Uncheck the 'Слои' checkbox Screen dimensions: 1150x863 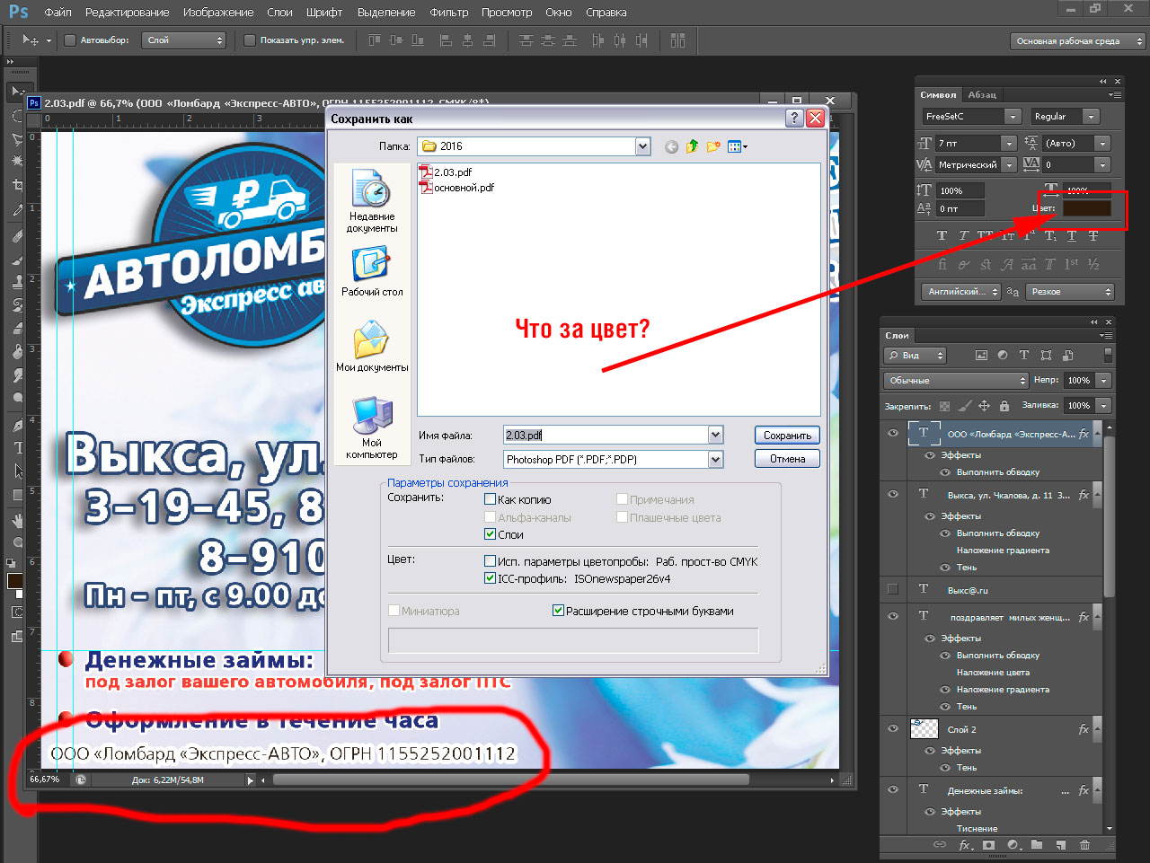(491, 534)
